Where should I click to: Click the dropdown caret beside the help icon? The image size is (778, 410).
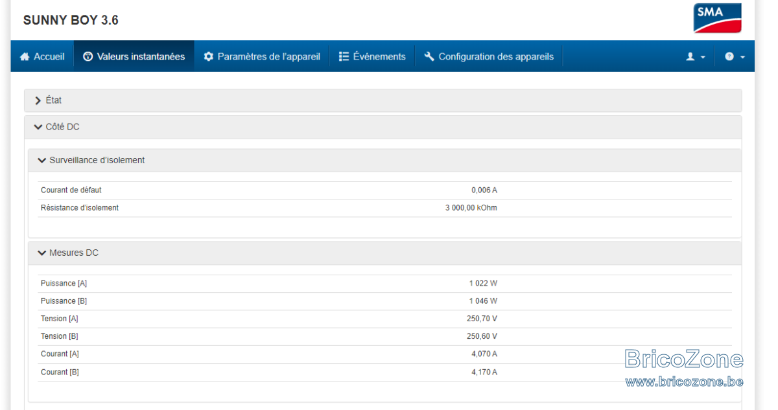tap(742, 58)
